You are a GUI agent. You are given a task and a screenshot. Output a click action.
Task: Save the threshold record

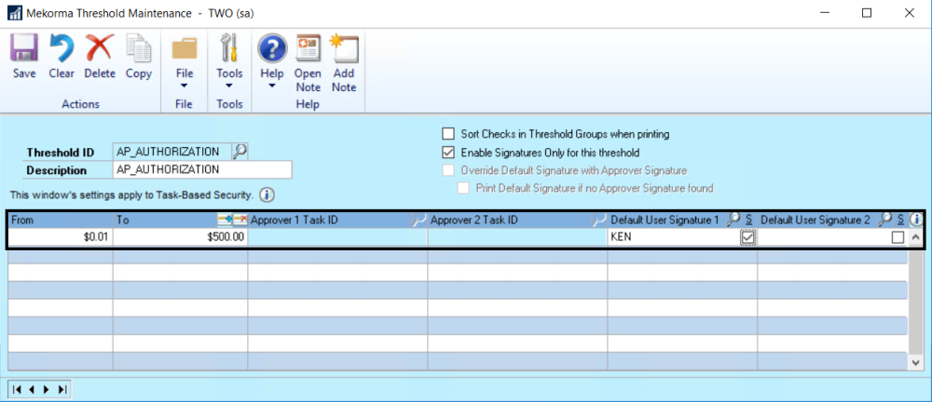pyautogui.click(x=24, y=57)
